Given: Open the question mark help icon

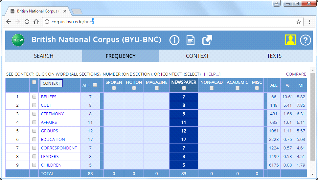Looking at the screenshot, I should [306, 40].
